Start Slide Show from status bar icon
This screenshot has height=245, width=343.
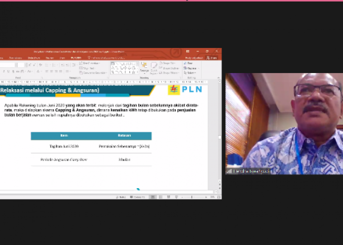tap(175, 196)
